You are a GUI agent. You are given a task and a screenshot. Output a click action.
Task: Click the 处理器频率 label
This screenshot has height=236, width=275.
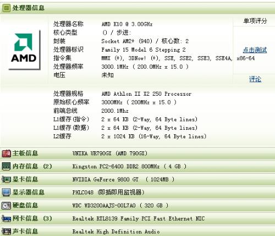68,67
